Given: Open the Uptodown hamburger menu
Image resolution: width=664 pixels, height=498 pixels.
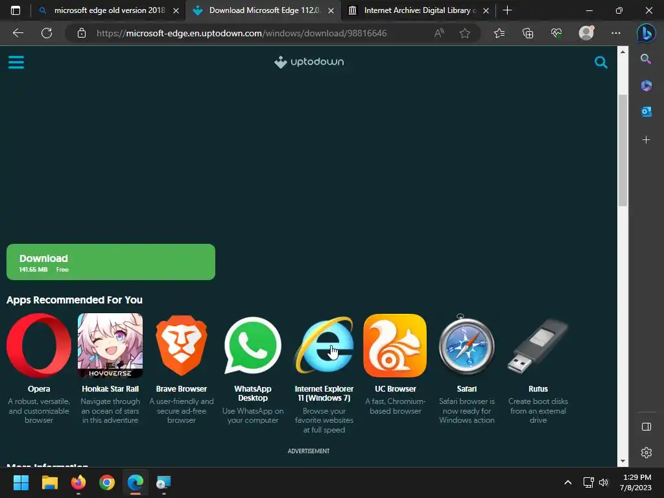Looking at the screenshot, I should point(16,62).
